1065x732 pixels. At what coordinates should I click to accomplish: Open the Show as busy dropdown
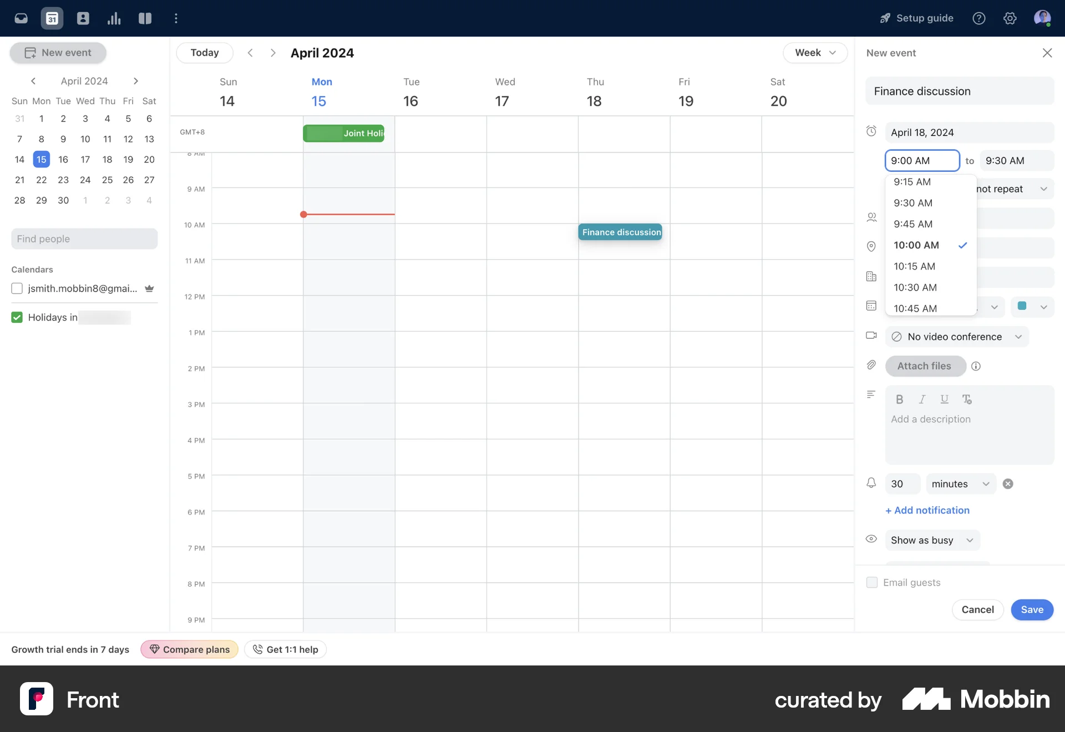[932, 540]
